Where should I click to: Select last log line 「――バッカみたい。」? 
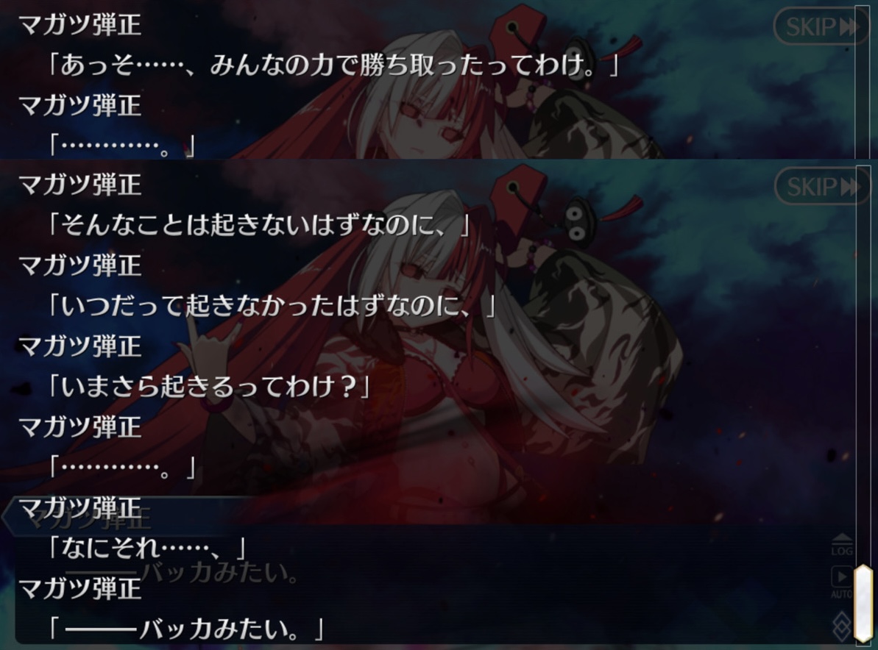(x=185, y=629)
